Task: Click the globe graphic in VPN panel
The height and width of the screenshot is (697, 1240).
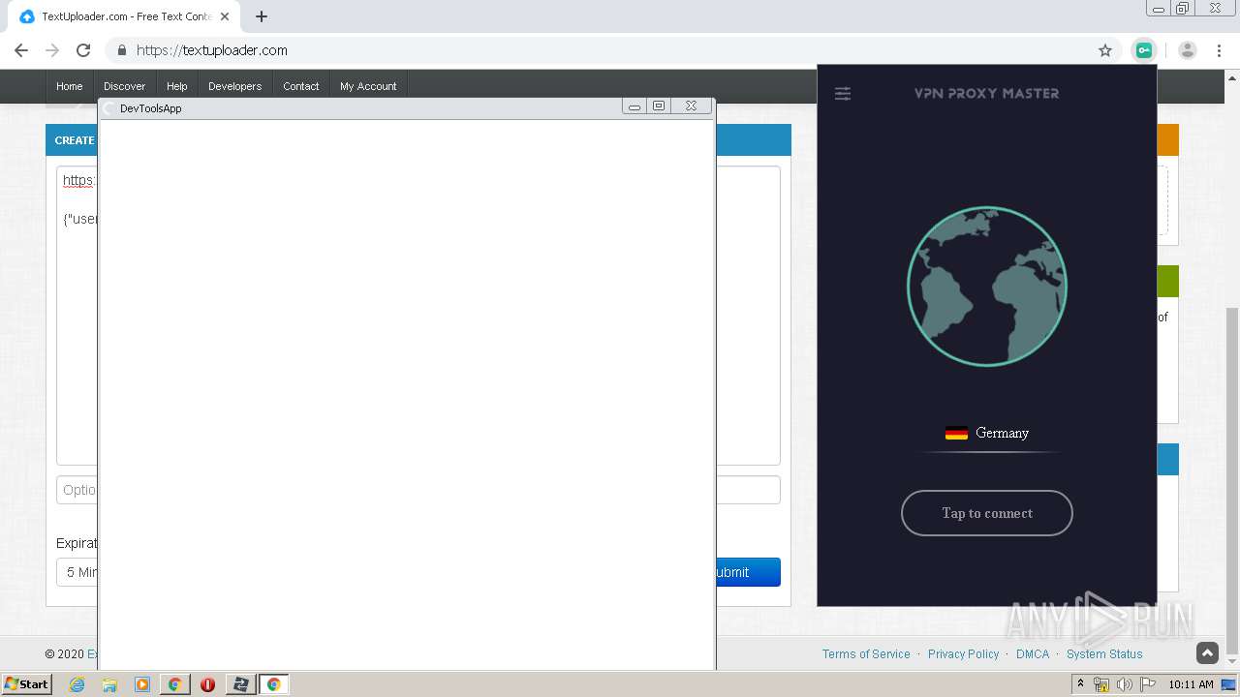Action: (x=987, y=287)
